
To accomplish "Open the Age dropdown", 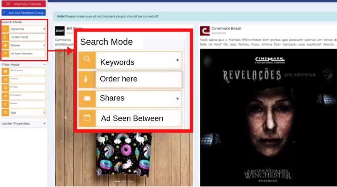I will (27, 113).
